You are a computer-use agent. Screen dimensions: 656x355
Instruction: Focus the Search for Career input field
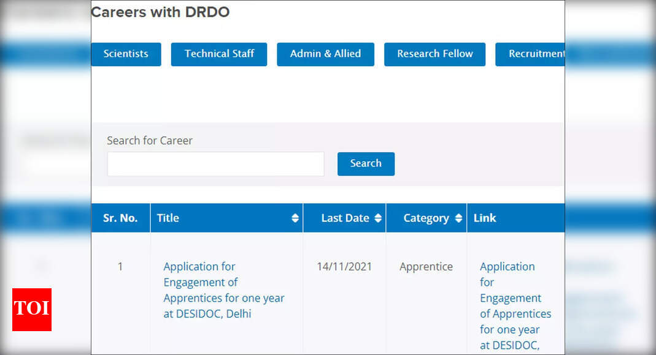(215, 164)
